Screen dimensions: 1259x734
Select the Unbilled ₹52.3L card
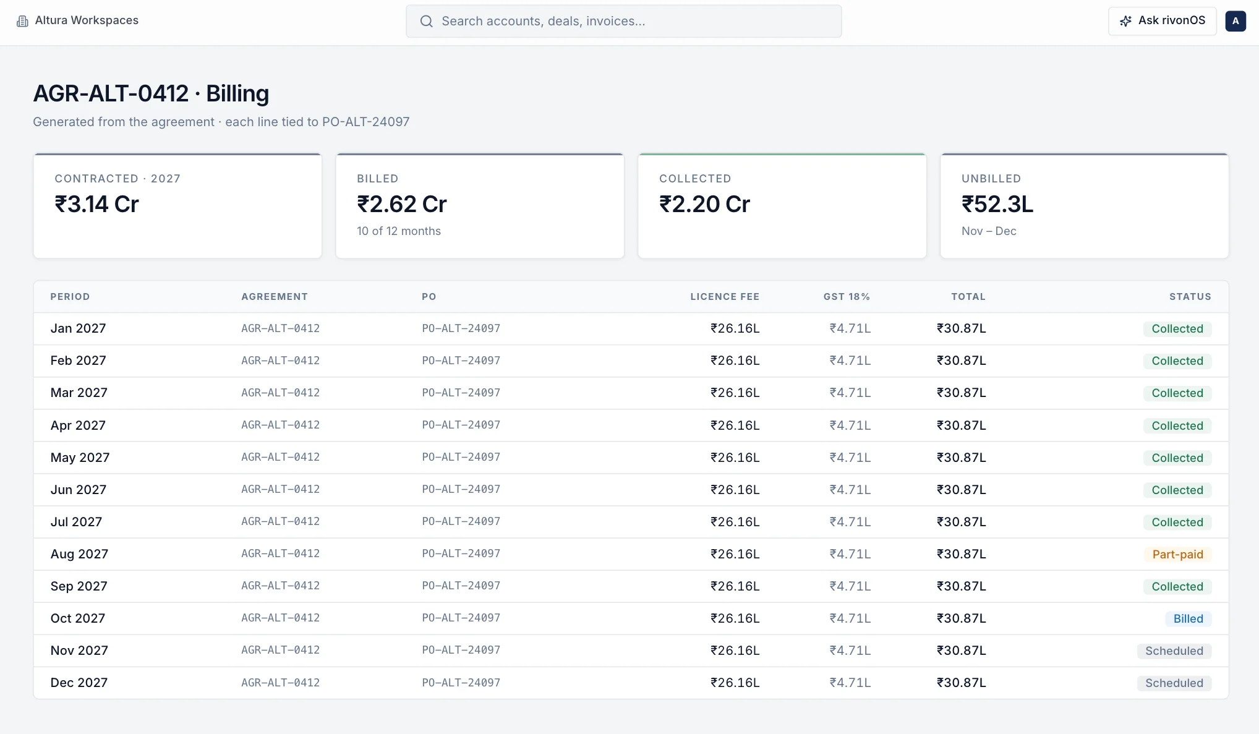pyautogui.click(x=1084, y=206)
